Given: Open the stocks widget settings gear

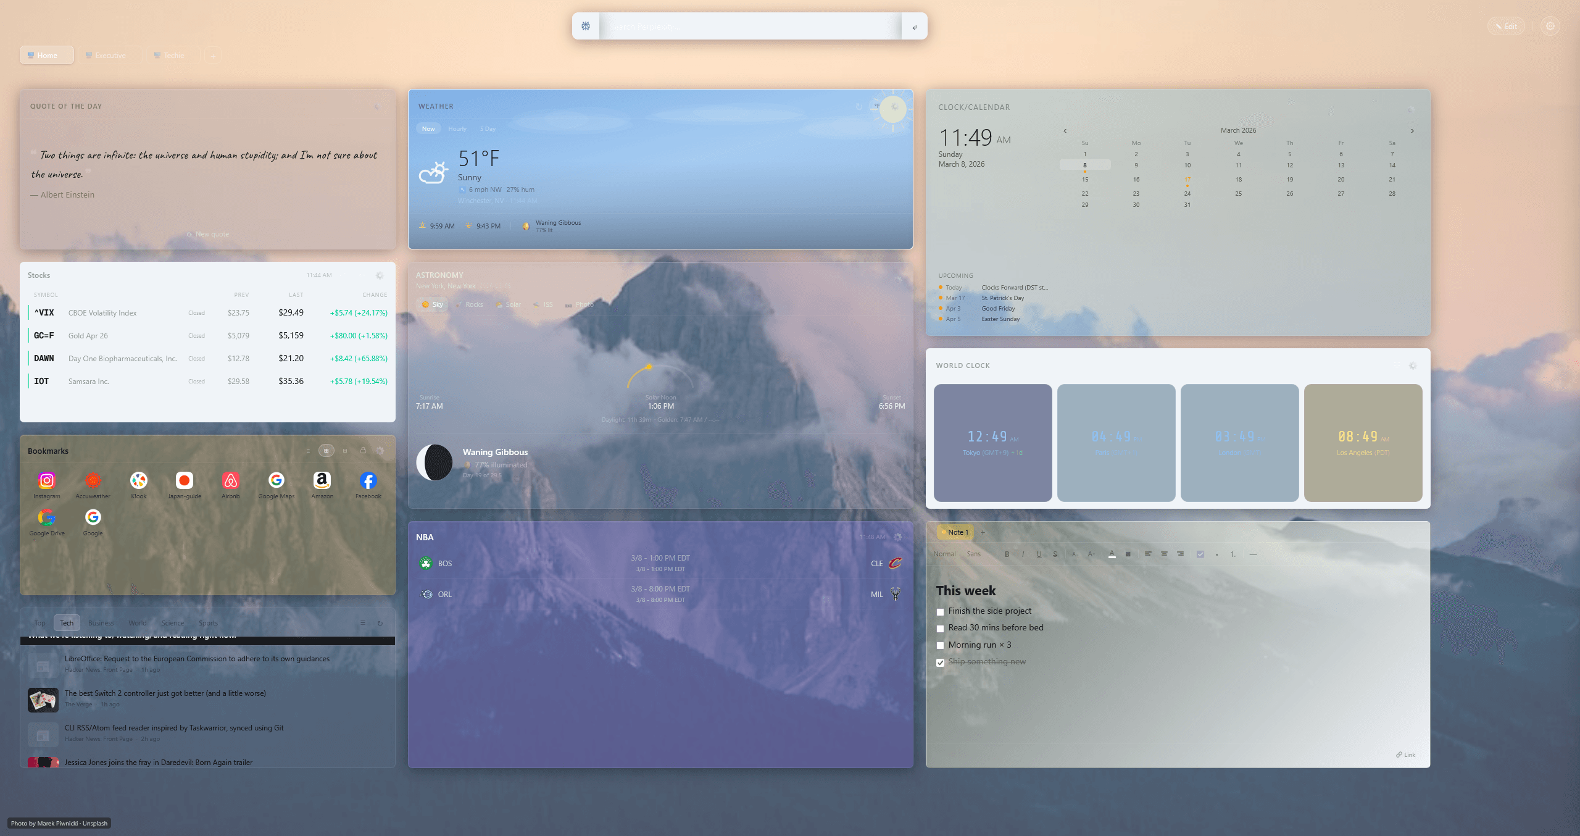Looking at the screenshot, I should click(379, 275).
